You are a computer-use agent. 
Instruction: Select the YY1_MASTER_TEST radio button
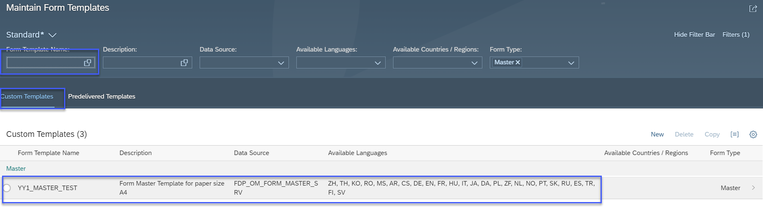tap(7, 188)
